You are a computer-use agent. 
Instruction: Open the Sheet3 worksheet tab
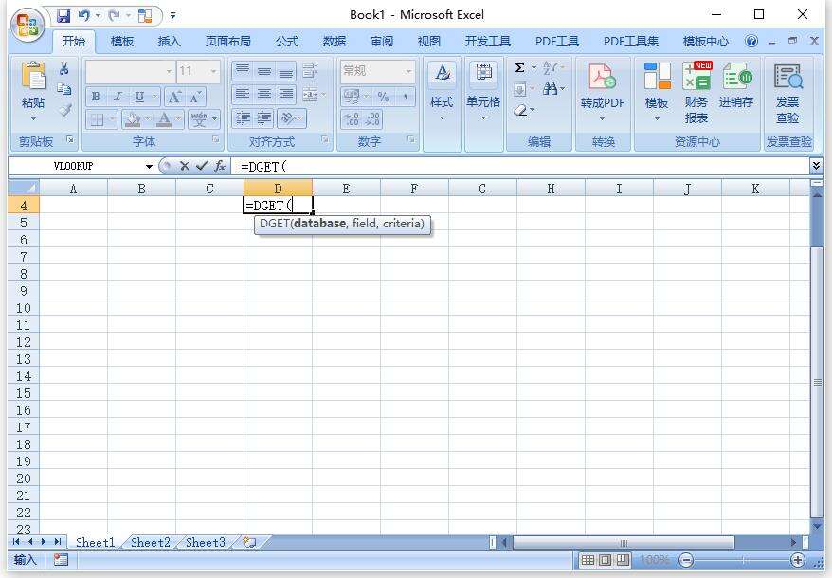pos(206,542)
